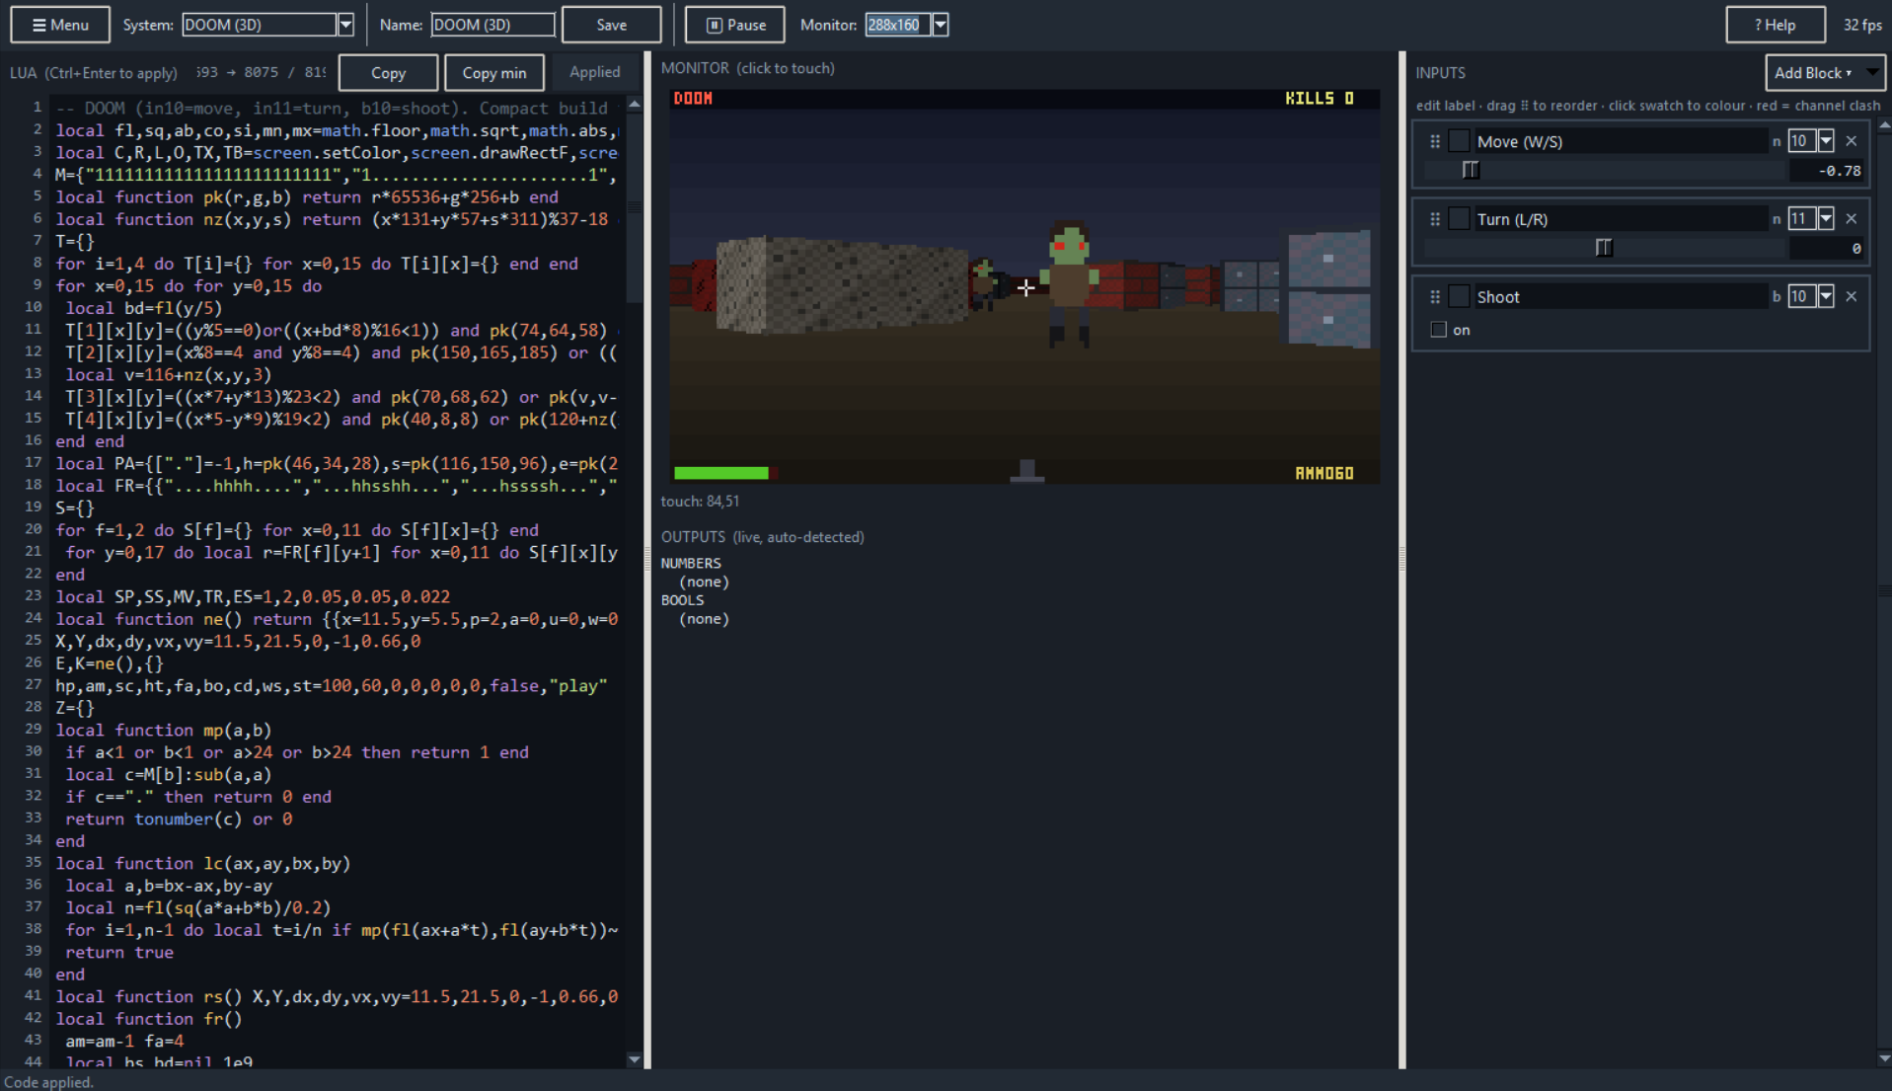
Task: Open channel dropdown for Move (W/S)
Action: [x=1826, y=141]
